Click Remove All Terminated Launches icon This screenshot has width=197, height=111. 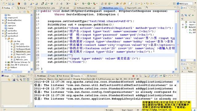(140, 76)
